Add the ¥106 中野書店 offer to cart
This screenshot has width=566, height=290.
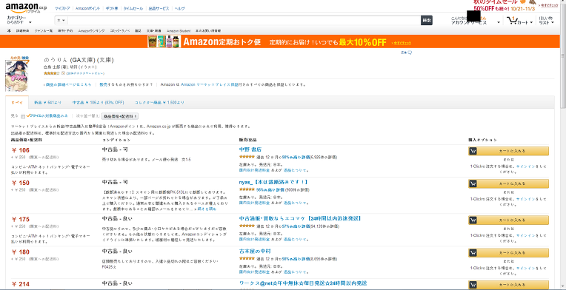(x=509, y=151)
